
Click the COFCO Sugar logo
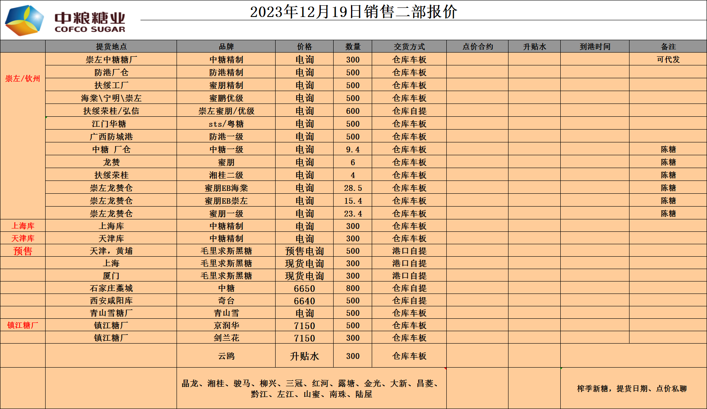coord(65,20)
